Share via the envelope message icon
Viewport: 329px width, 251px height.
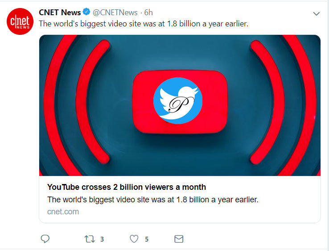(179, 239)
